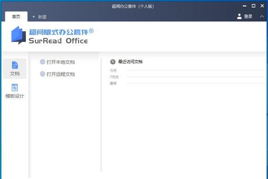Maximize the 超阅办公套件 window
Screen dimensions: 268x179
click(x=254, y=6)
